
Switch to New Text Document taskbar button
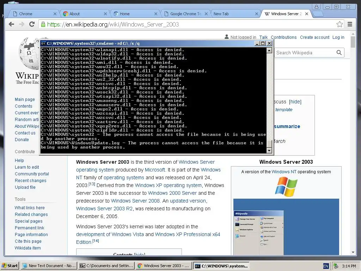coord(49,266)
